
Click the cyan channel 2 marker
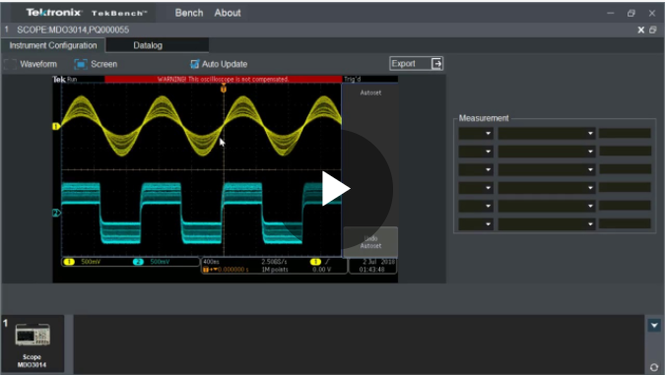[55, 213]
